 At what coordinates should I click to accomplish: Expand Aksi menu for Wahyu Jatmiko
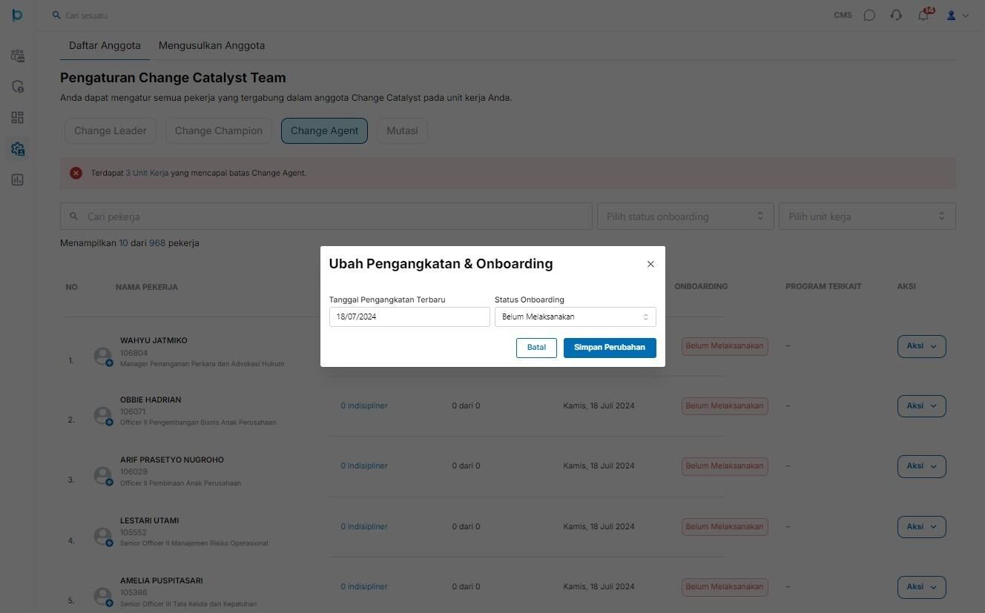(x=921, y=346)
